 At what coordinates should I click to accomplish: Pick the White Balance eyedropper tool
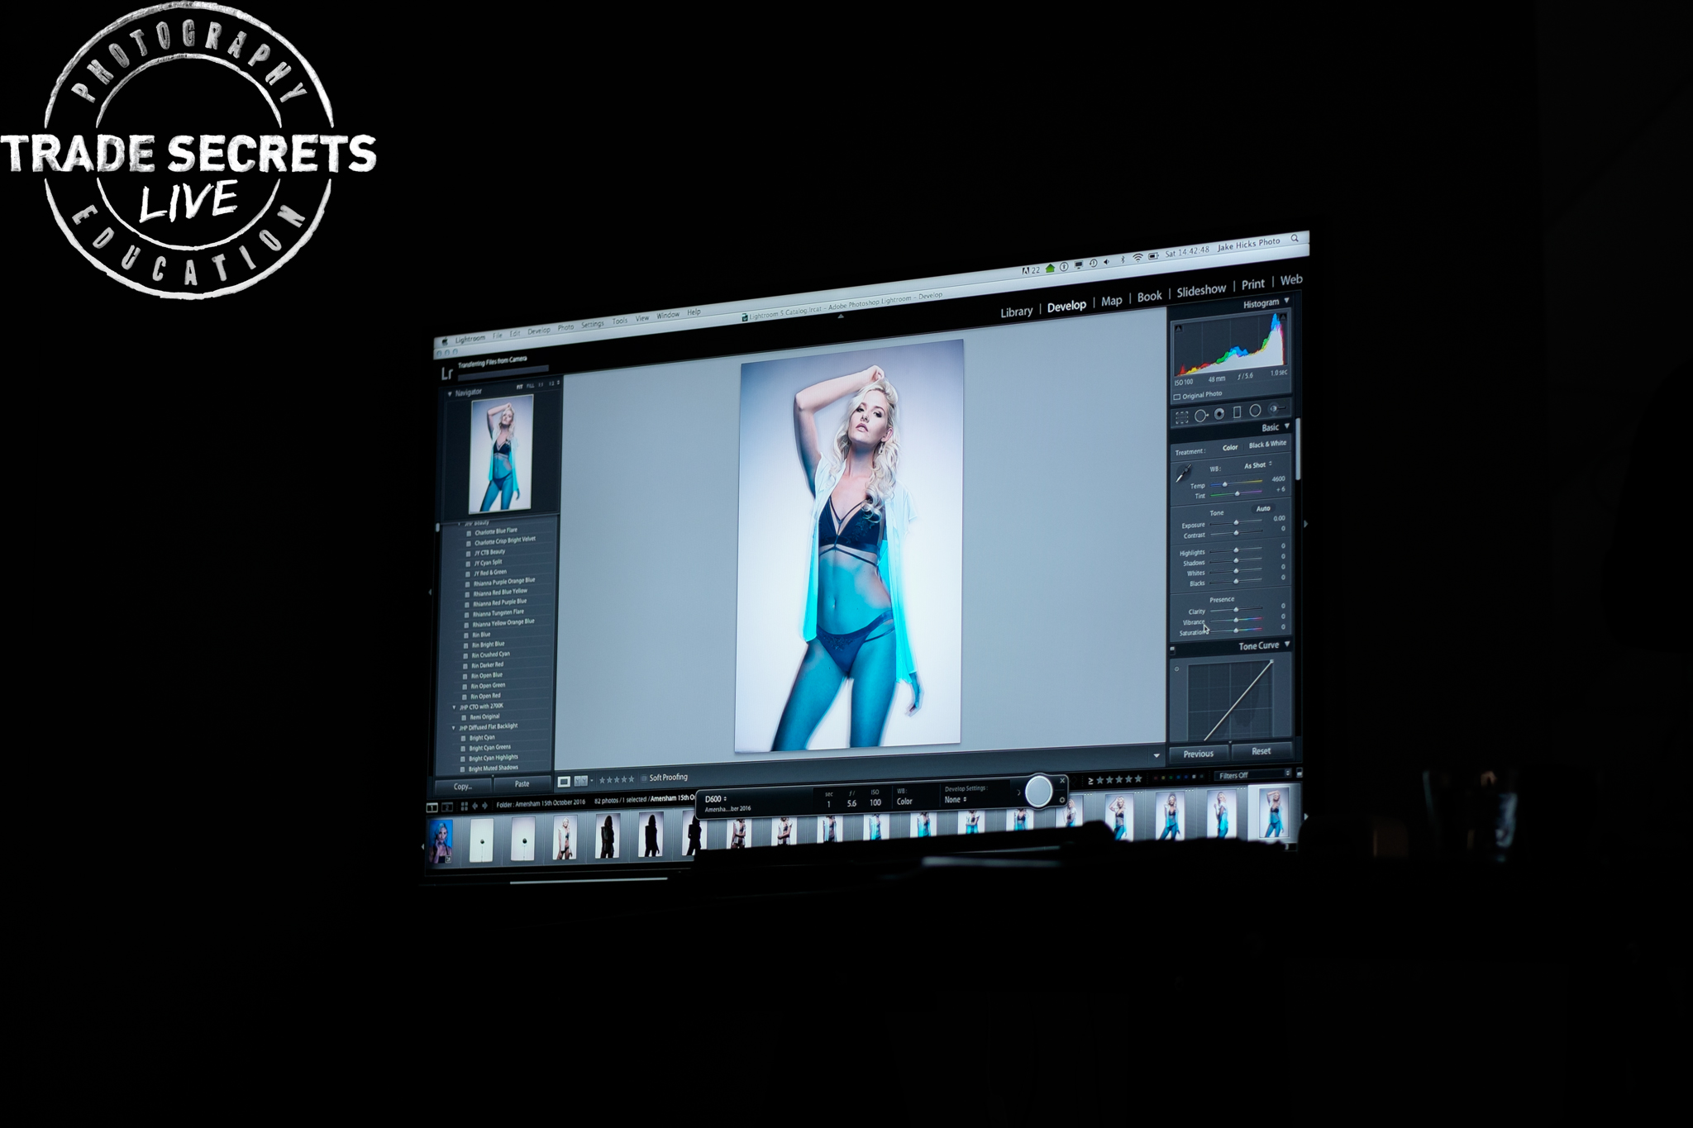[1184, 474]
